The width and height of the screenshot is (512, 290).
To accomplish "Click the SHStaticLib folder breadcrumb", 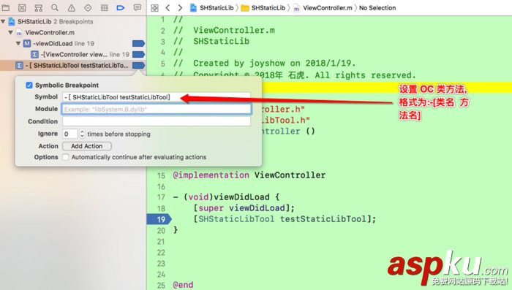I will click(263, 8).
